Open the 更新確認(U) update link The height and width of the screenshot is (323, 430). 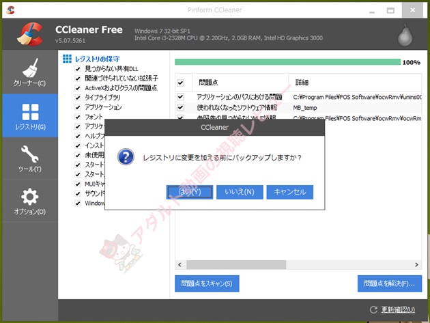pos(398,310)
